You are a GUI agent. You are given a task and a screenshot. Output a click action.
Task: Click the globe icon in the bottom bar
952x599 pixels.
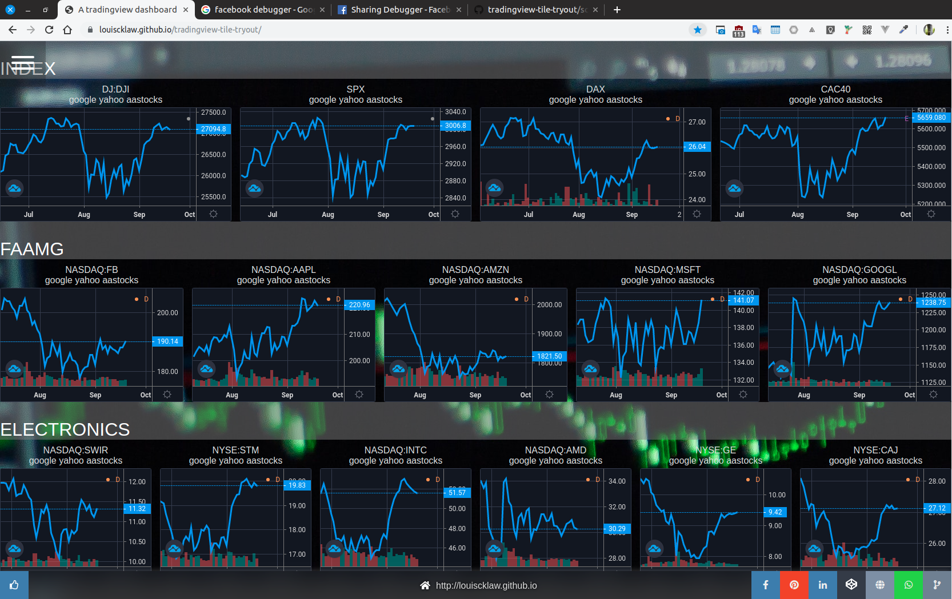click(x=880, y=585)
